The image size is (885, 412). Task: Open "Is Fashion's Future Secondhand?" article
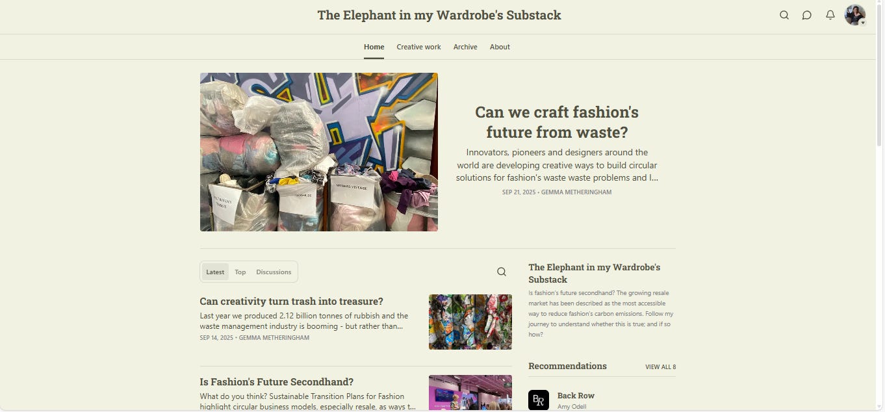277,382
